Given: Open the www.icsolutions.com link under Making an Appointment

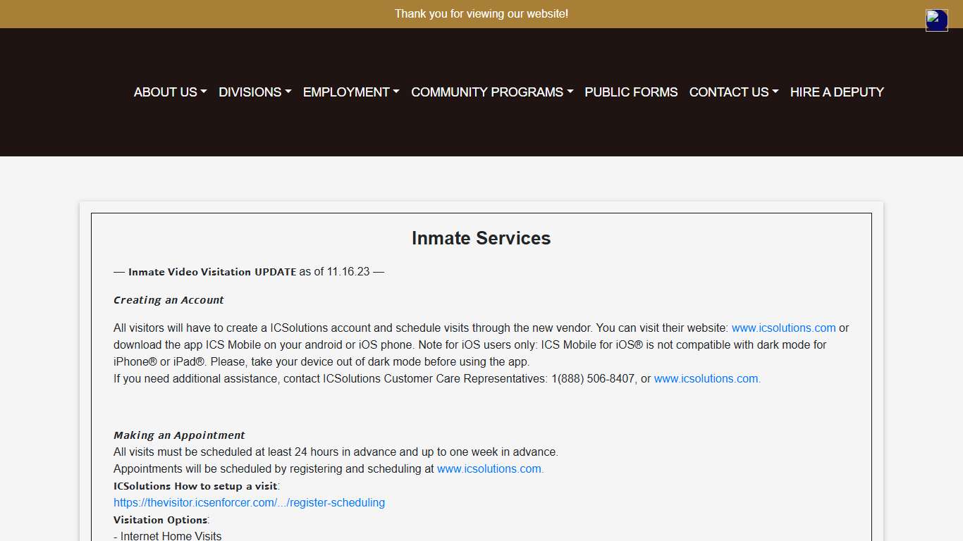Looking at the screenshot, I should [x=490, y=468].
